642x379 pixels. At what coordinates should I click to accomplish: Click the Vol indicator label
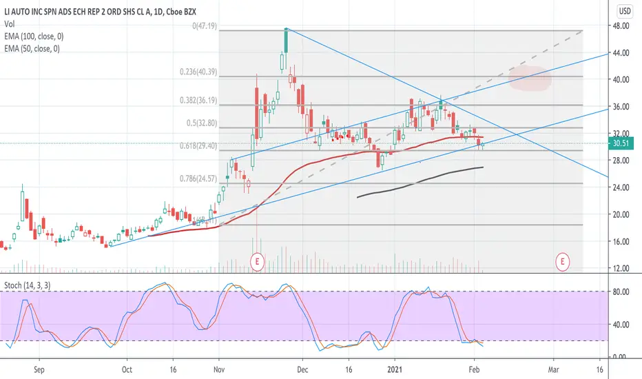tap(10, 24)
